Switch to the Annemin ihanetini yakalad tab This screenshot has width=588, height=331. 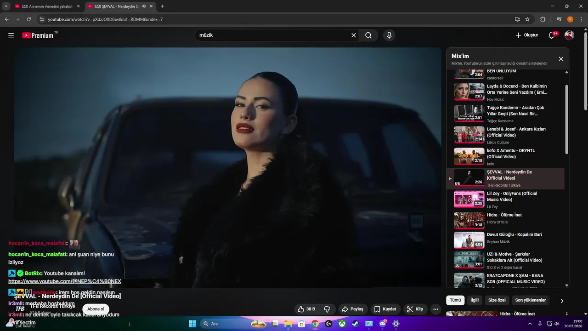47,6
